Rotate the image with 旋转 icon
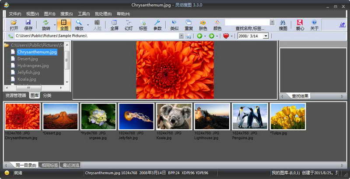This screenshot has width=350, height=179. [46, 25]
